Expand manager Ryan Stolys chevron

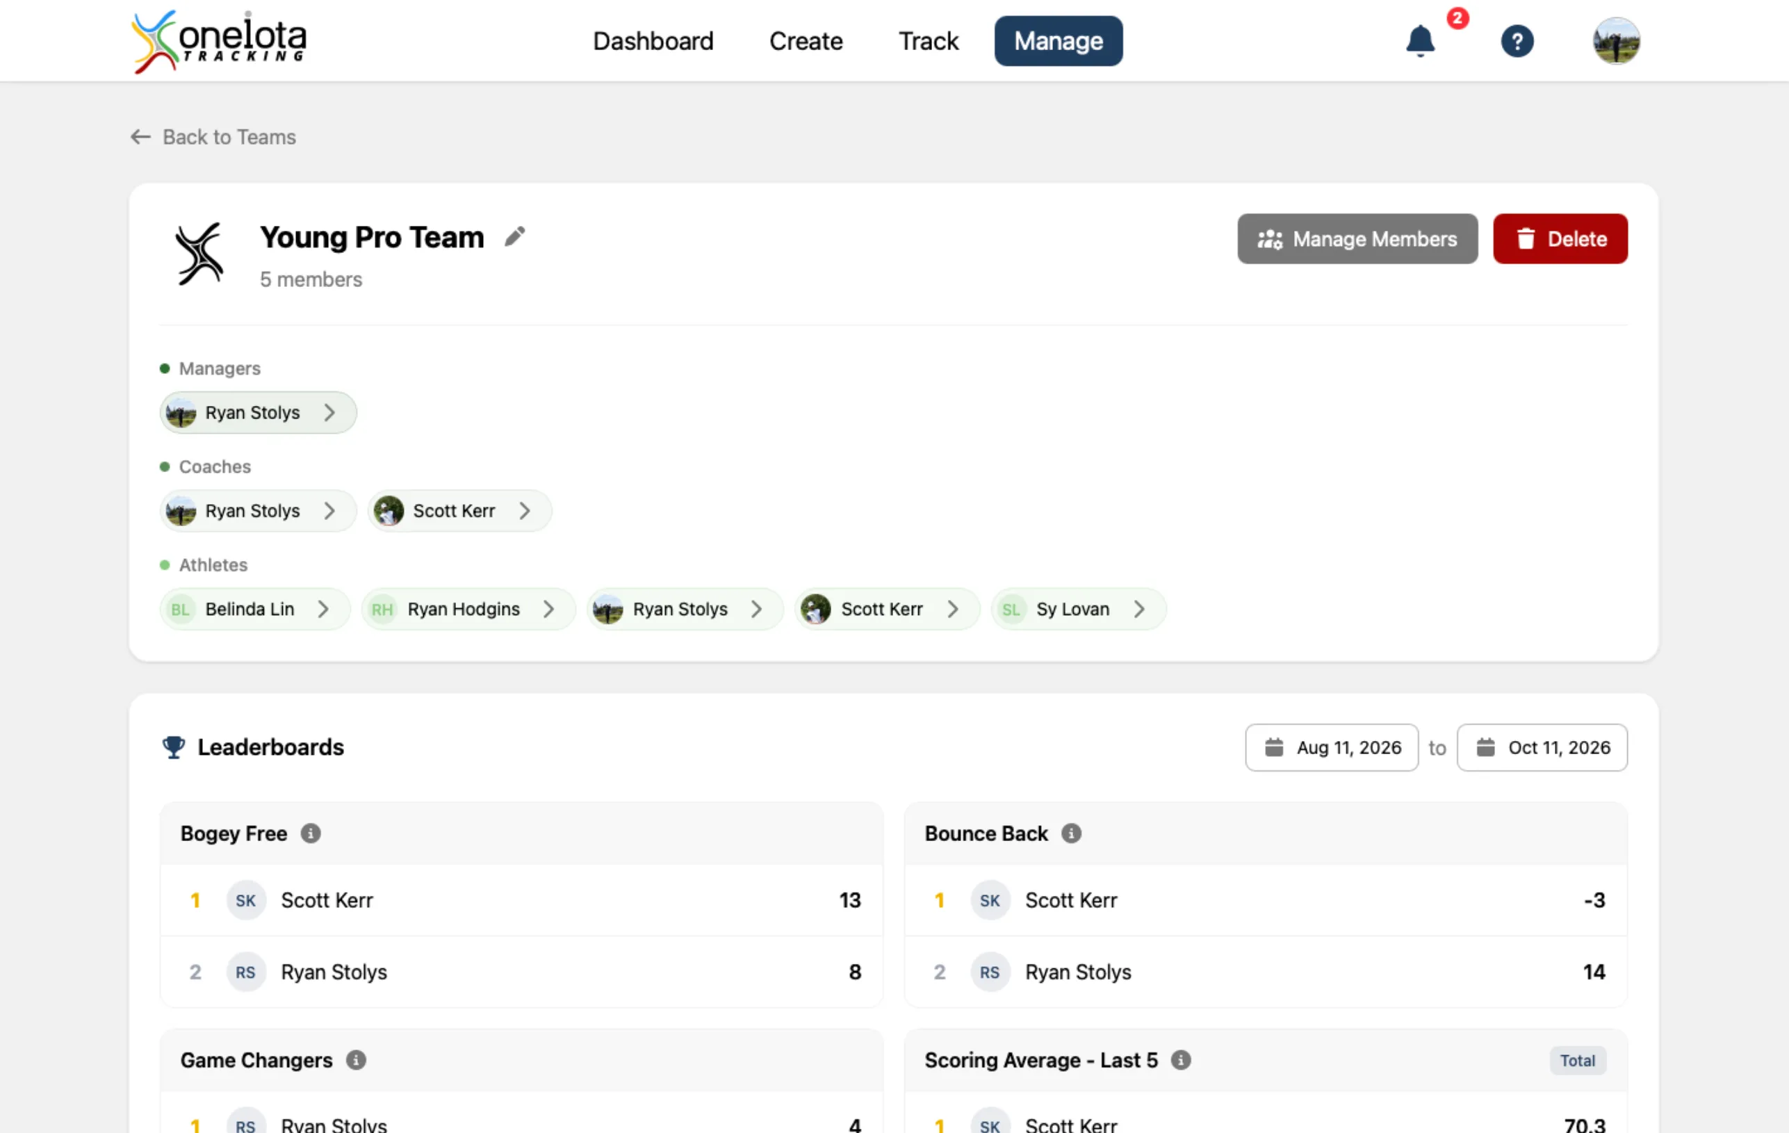pos(329,412)
